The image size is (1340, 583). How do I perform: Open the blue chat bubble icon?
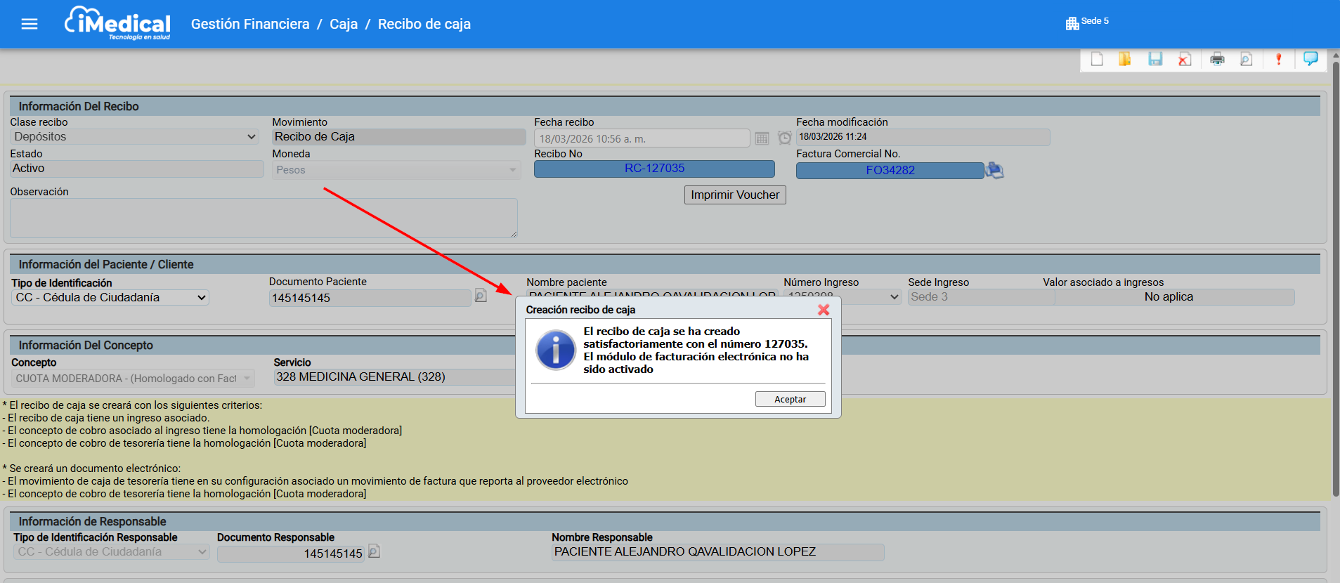point(1310,59)
